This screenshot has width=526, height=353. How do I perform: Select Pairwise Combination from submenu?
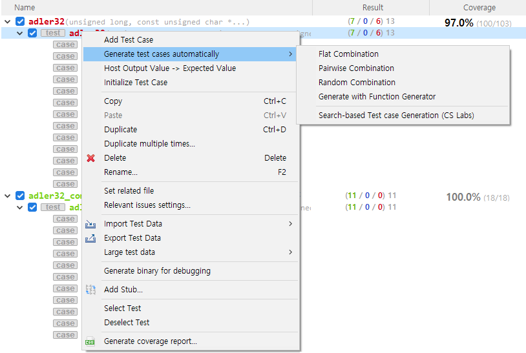[x=356, y=68]
